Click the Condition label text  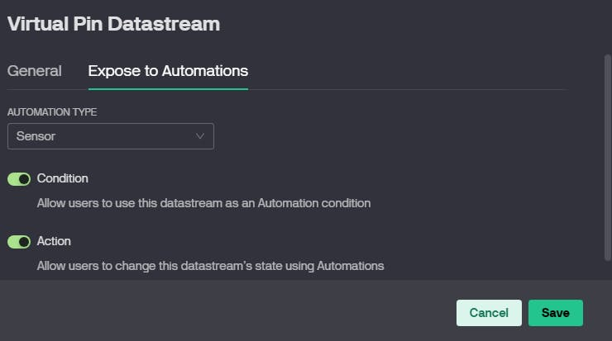[x=63, y=178]
